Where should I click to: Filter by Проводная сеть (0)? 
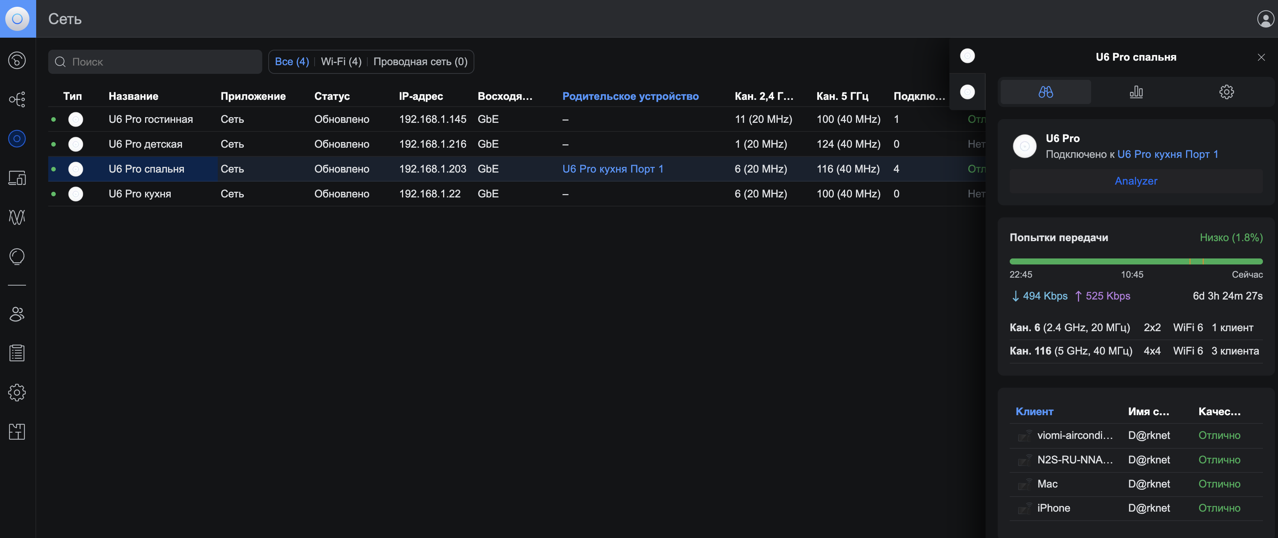[x=420, y=61]
